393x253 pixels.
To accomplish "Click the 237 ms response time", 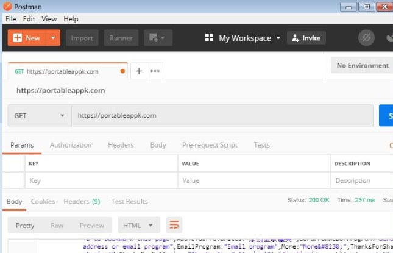I will pyautogui.click(x=365, y=200).
